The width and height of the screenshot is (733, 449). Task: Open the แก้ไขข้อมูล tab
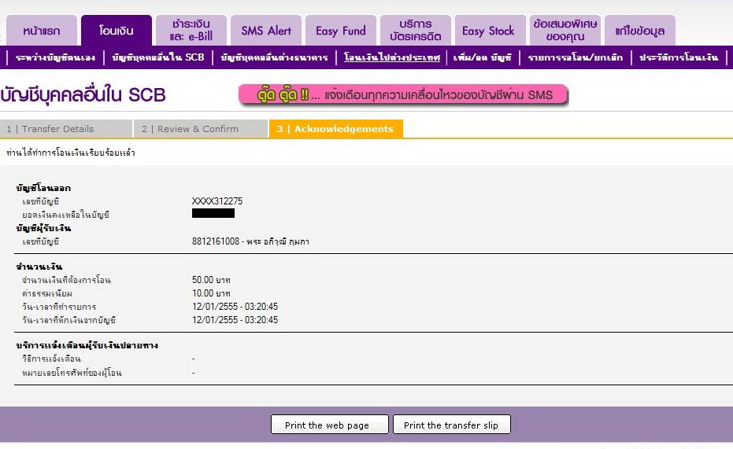640,31
